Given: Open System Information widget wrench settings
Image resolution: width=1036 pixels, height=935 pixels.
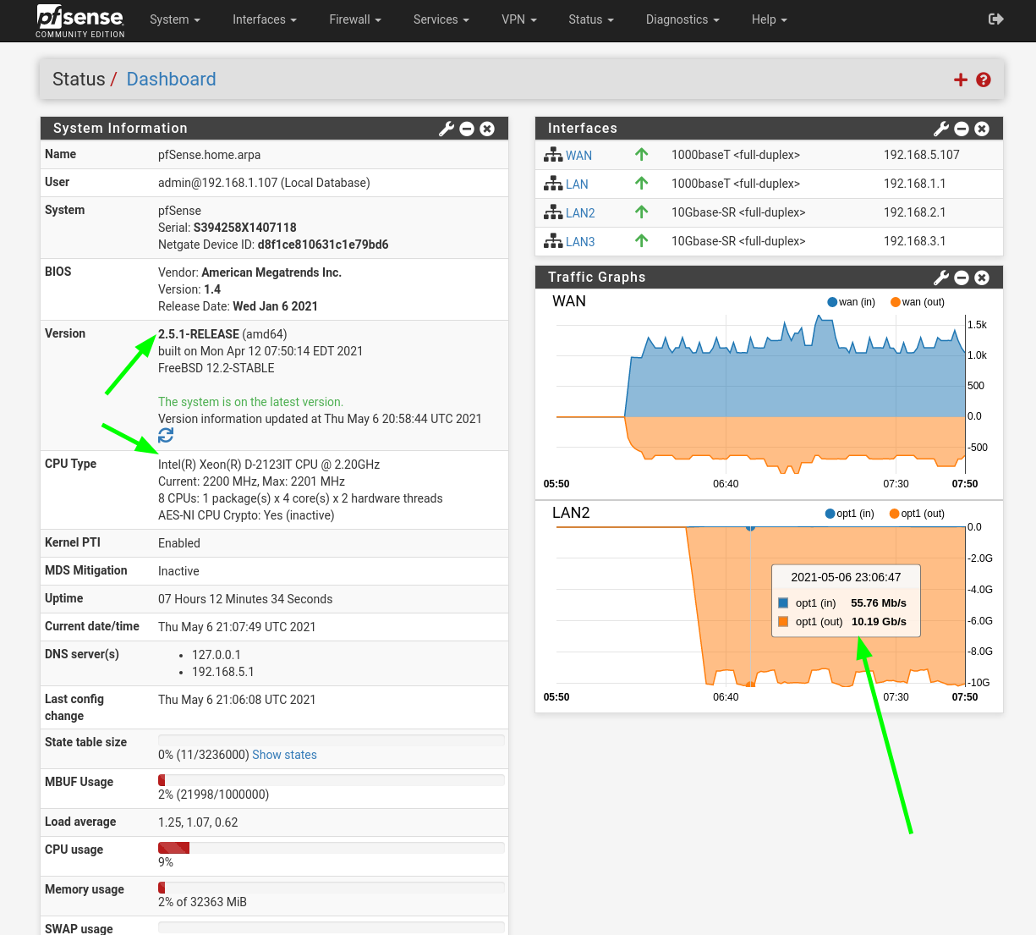Looking at the screenshot, I should [x=447, y=129].
